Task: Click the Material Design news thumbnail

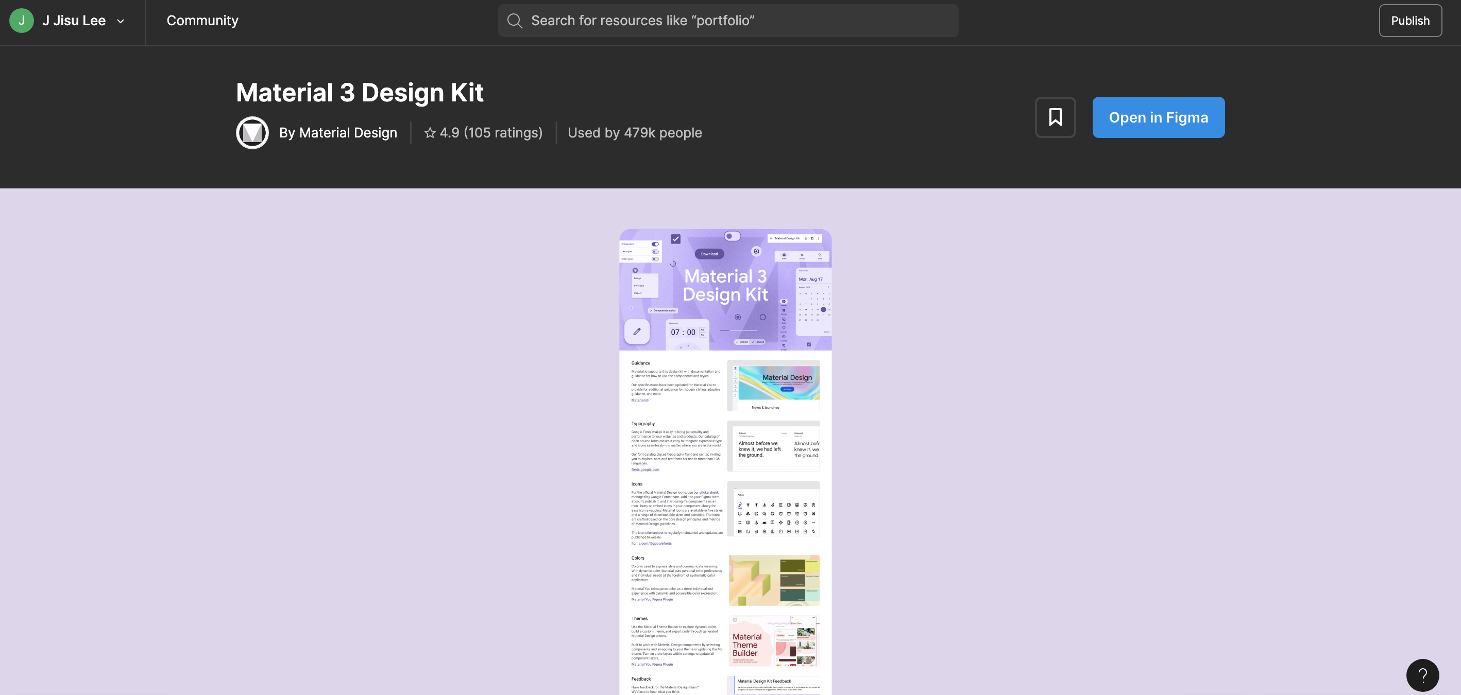Action: tap(774, 386)
